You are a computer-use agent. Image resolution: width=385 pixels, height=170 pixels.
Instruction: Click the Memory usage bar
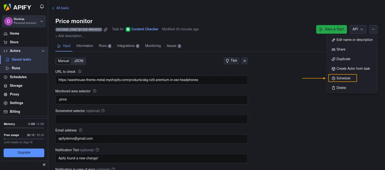click(24, 128)
